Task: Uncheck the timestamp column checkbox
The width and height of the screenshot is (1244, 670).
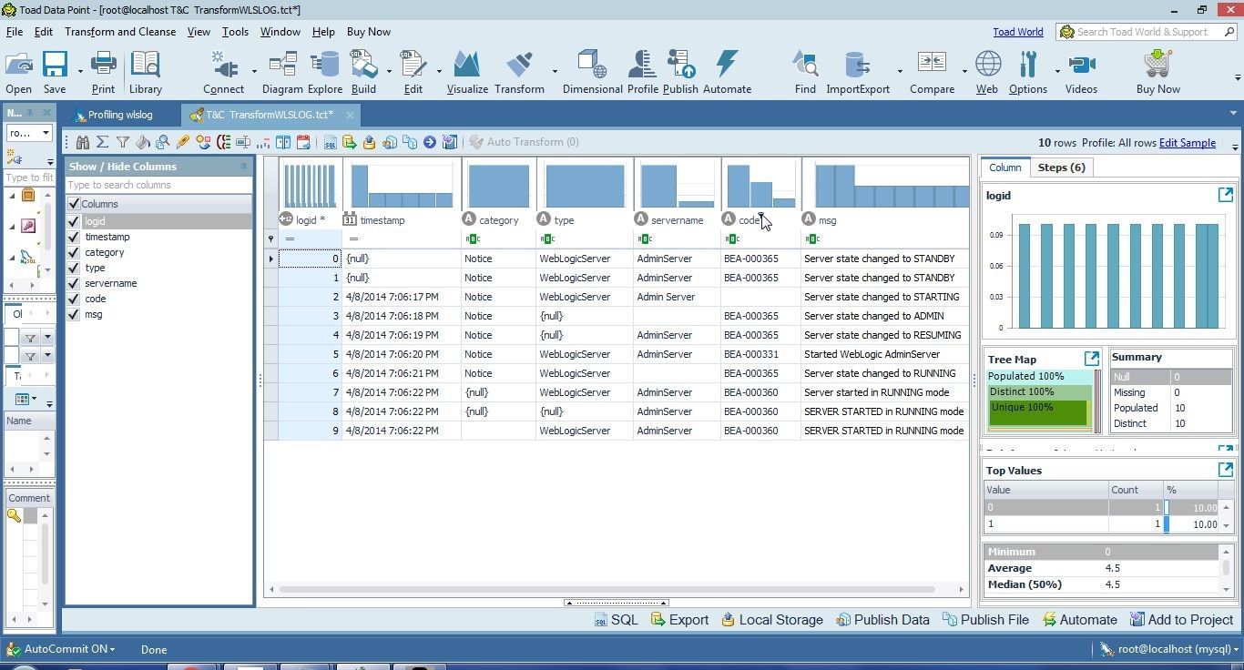Action: [x=74, y=237]
